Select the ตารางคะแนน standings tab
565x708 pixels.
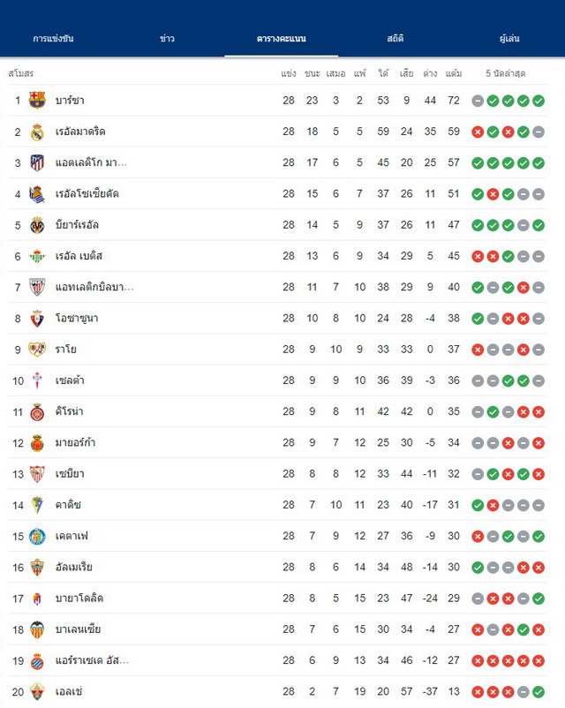[282, 39]
